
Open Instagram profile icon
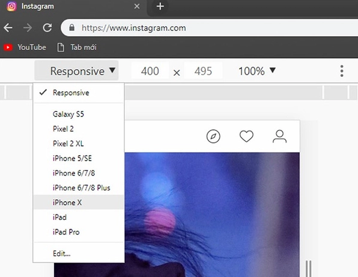point(279,136)
